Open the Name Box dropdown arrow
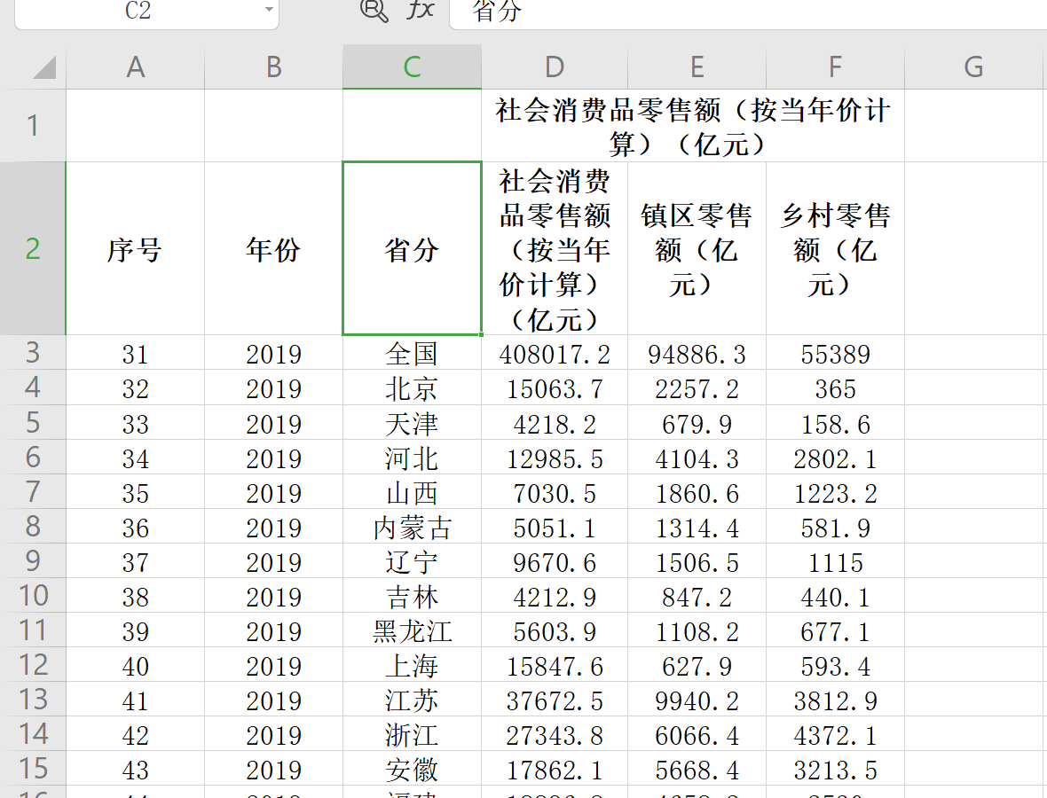Image resolution: width=1047 pixels, height=798 pixels. tap(269, 10)
